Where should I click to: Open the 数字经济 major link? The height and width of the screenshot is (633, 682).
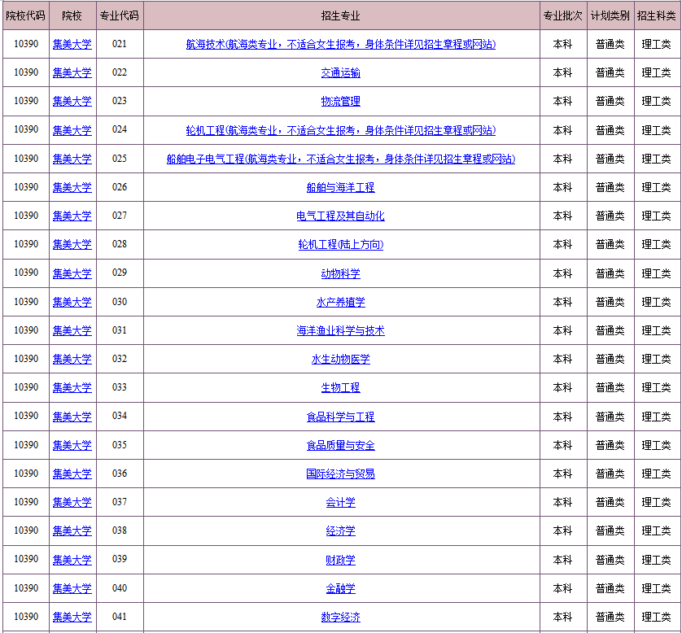click(340, 617)
